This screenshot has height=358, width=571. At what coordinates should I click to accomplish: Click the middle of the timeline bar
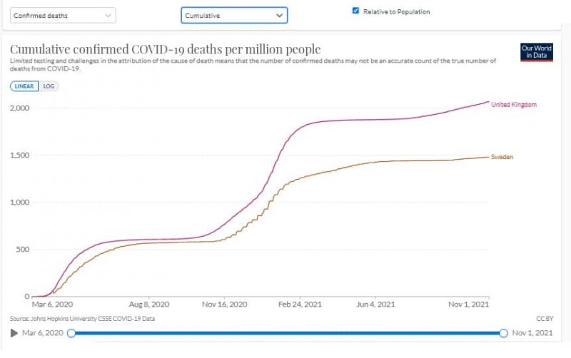pos(287,333)
